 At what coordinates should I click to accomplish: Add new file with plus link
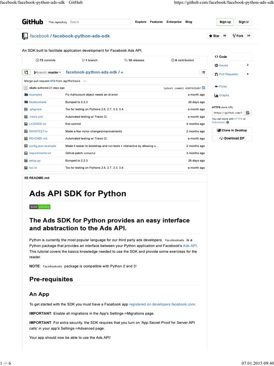click(122, 72)
